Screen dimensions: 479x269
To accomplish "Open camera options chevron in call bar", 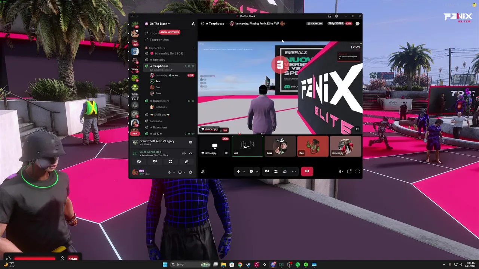I will [x=257, y=171].
